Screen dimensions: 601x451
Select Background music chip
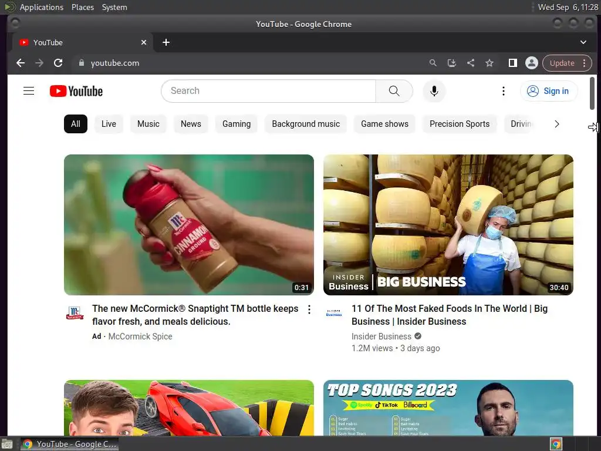click(306, 124)
